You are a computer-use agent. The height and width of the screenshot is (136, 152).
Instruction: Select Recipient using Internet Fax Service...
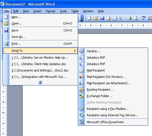pyautogui.click(x=113, y=115)
